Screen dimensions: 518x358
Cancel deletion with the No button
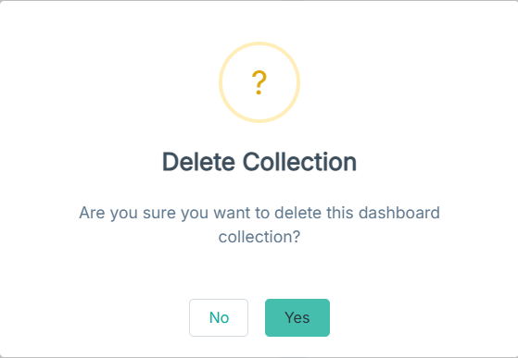[x=219, y=318]
